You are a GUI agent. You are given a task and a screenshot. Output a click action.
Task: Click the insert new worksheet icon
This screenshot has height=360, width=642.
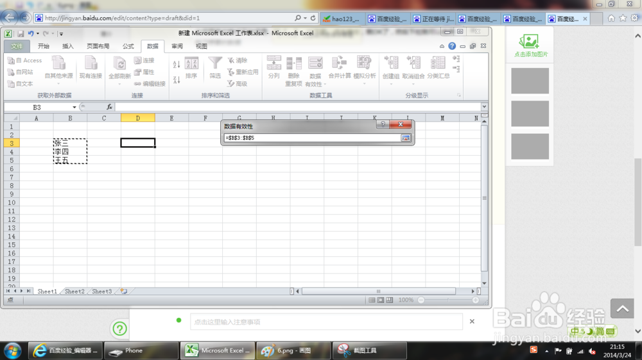[124, 291]
